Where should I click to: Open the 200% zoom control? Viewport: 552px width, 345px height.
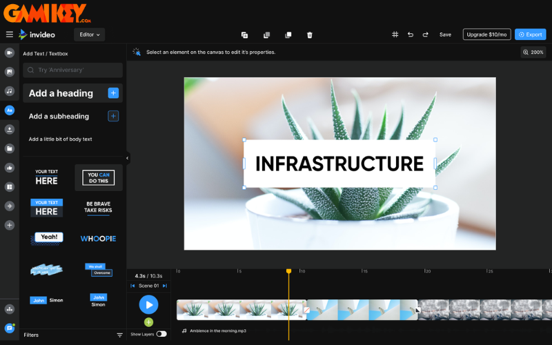(x=533, y=52)
